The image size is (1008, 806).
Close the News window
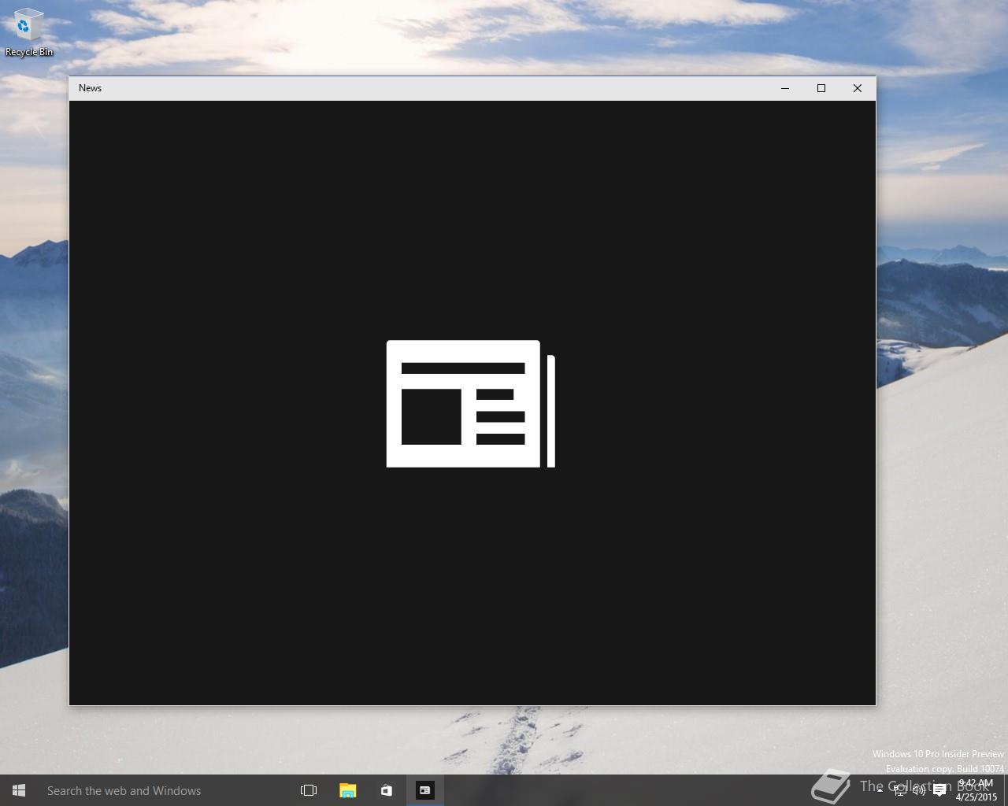[x=858, y=88]
